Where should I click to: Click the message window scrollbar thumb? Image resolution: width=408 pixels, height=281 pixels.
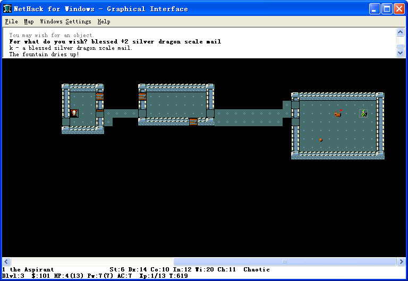400,46
